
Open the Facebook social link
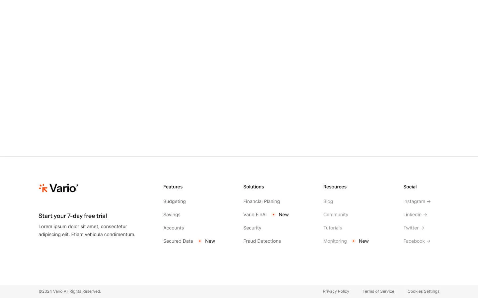pos(414,241)
